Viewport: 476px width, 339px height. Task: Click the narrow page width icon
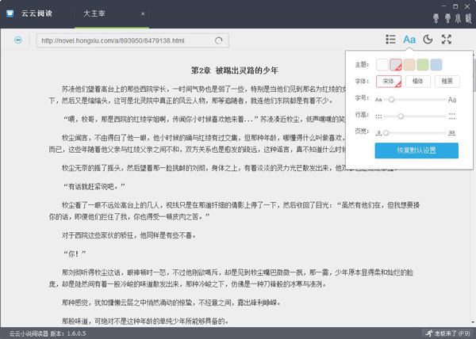click(378, 132)
